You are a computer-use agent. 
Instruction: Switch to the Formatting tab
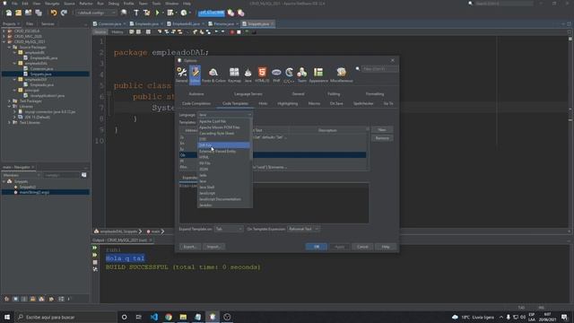(375, 94)
